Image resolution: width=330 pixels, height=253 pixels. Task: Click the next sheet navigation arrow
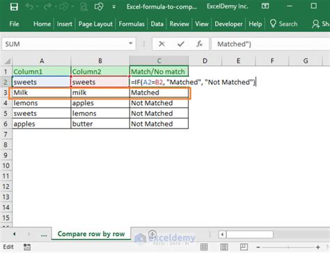(29, 234)
